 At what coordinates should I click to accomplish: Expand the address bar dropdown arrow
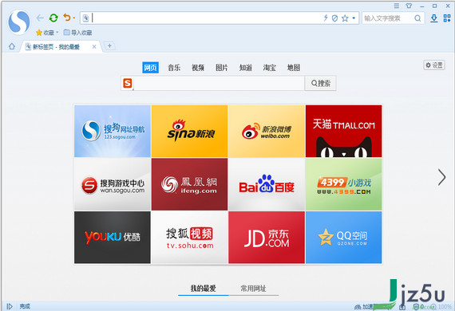[x=354, y=18]
